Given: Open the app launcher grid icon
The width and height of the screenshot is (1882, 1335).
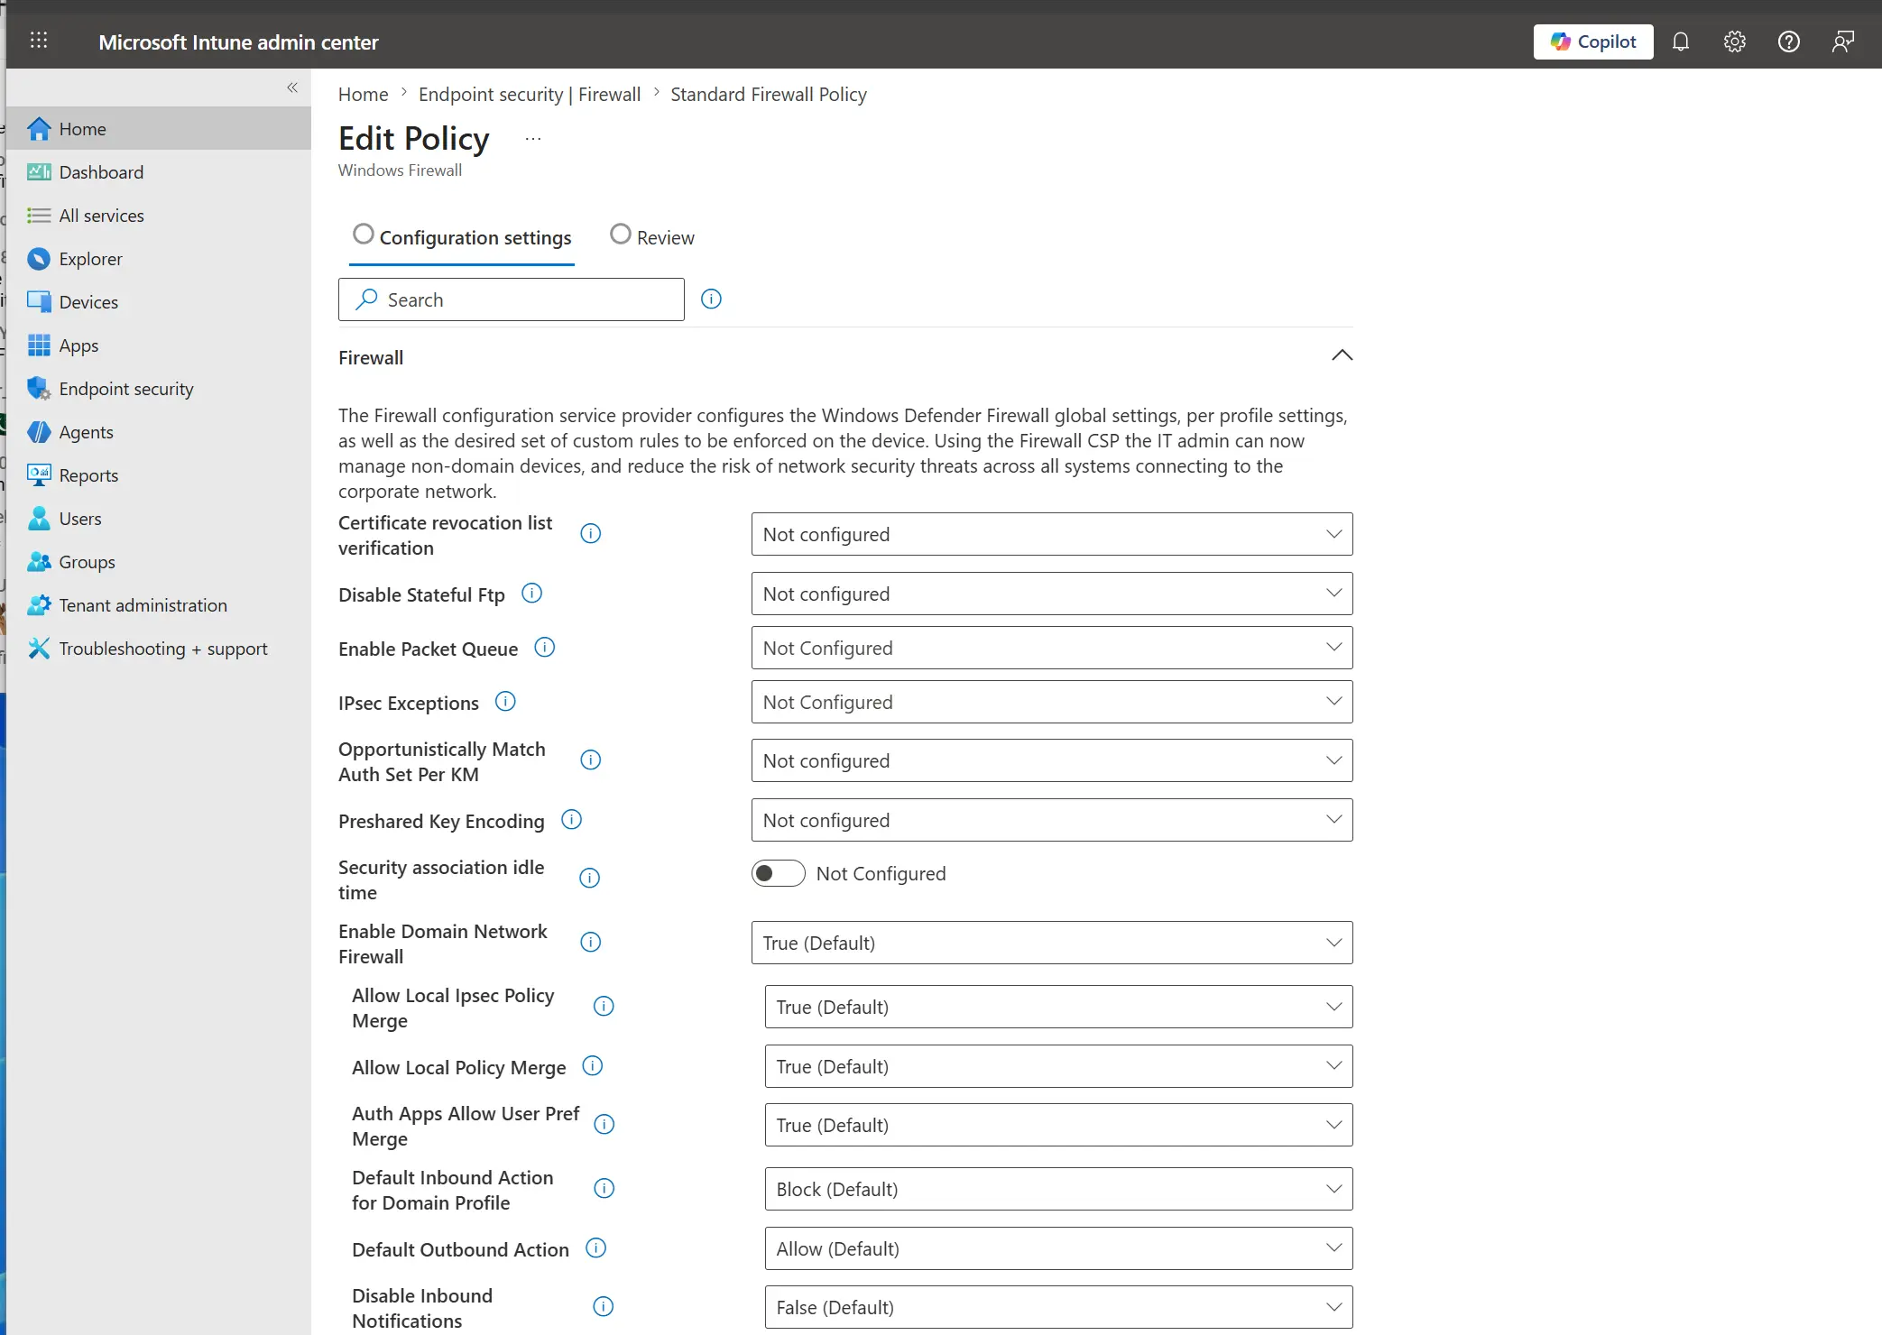Looking at the screenshot, I should (38, 41).
